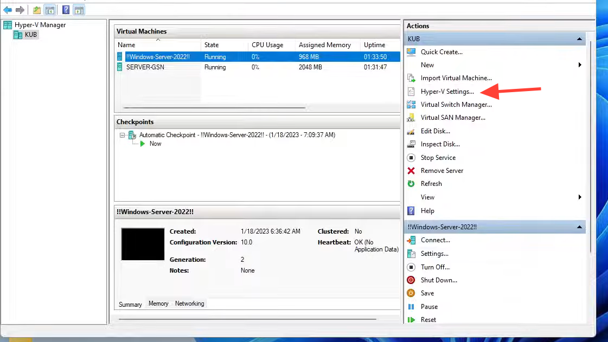Toggle the Show/Hide Action Pane toolbar icon
The width and height of the screenshot is (608, 342).
pos(79,10)
